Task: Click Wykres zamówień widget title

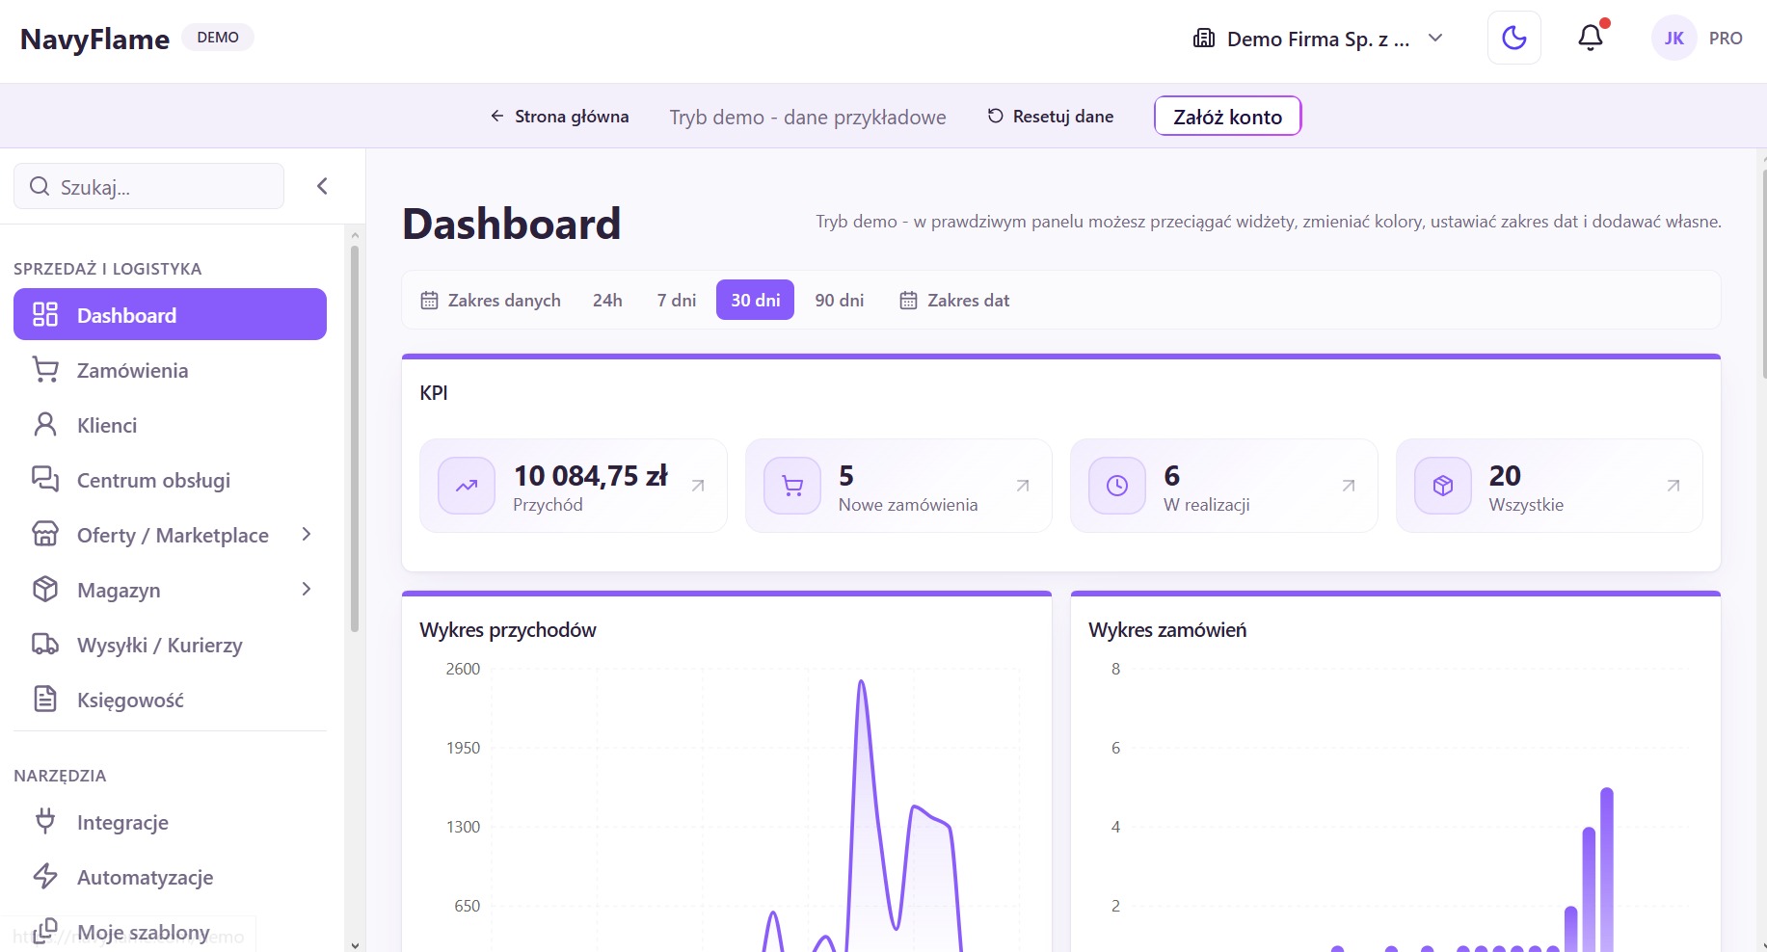Action: pos(1167,629)
